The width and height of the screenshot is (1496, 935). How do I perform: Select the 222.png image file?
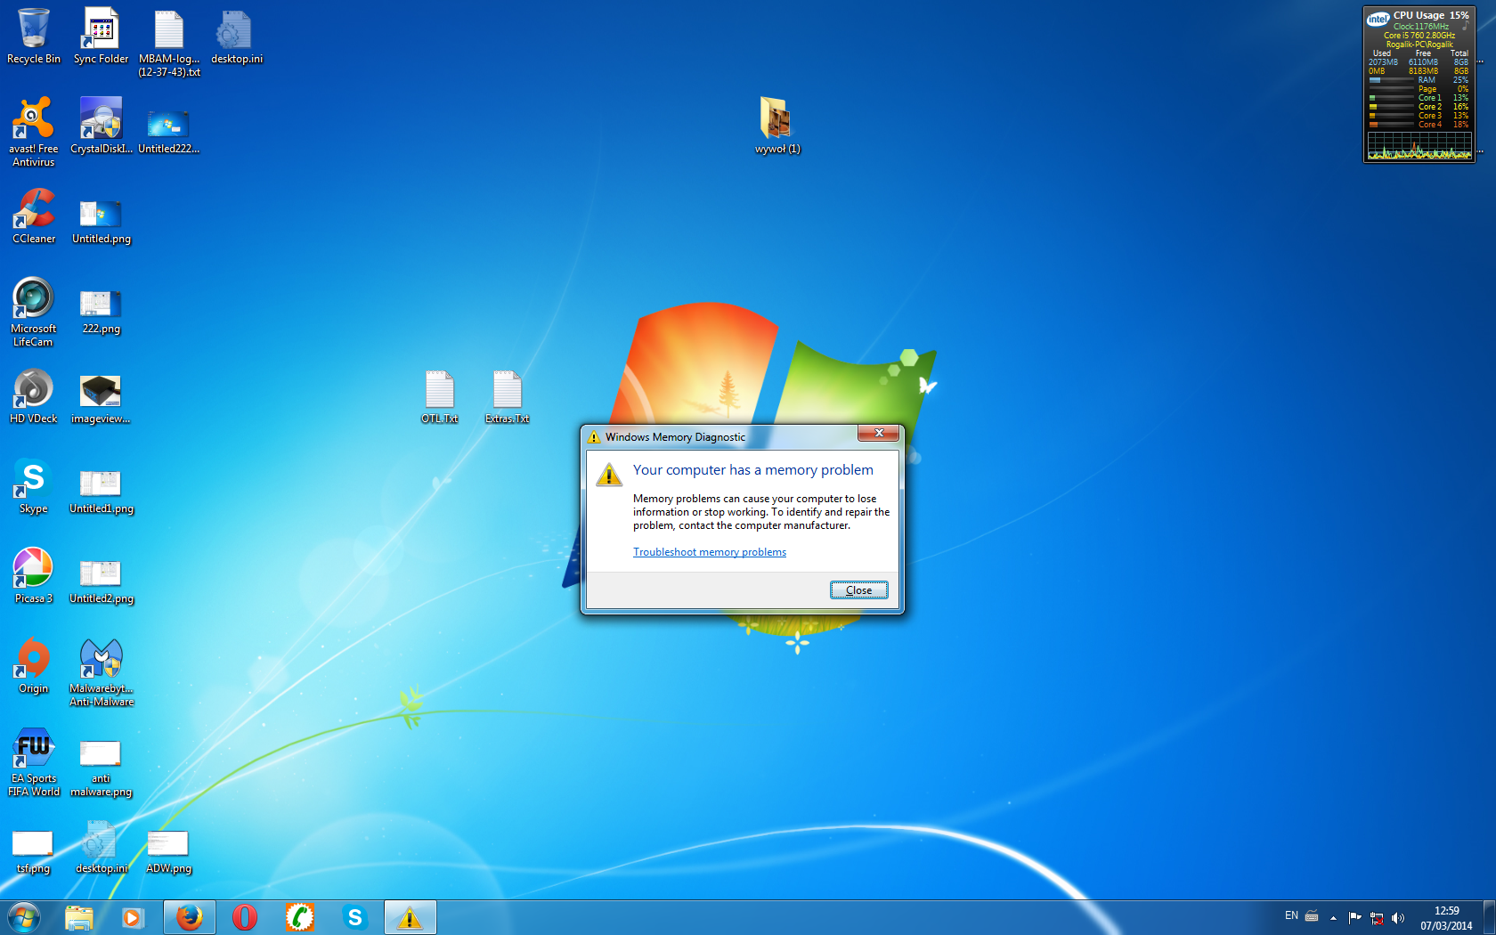pyautogui.click(x=102, y=311)
